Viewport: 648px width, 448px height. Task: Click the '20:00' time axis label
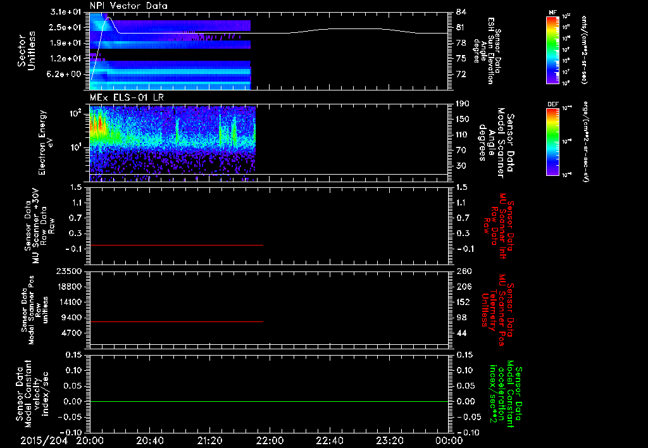[x=90, y=440]
